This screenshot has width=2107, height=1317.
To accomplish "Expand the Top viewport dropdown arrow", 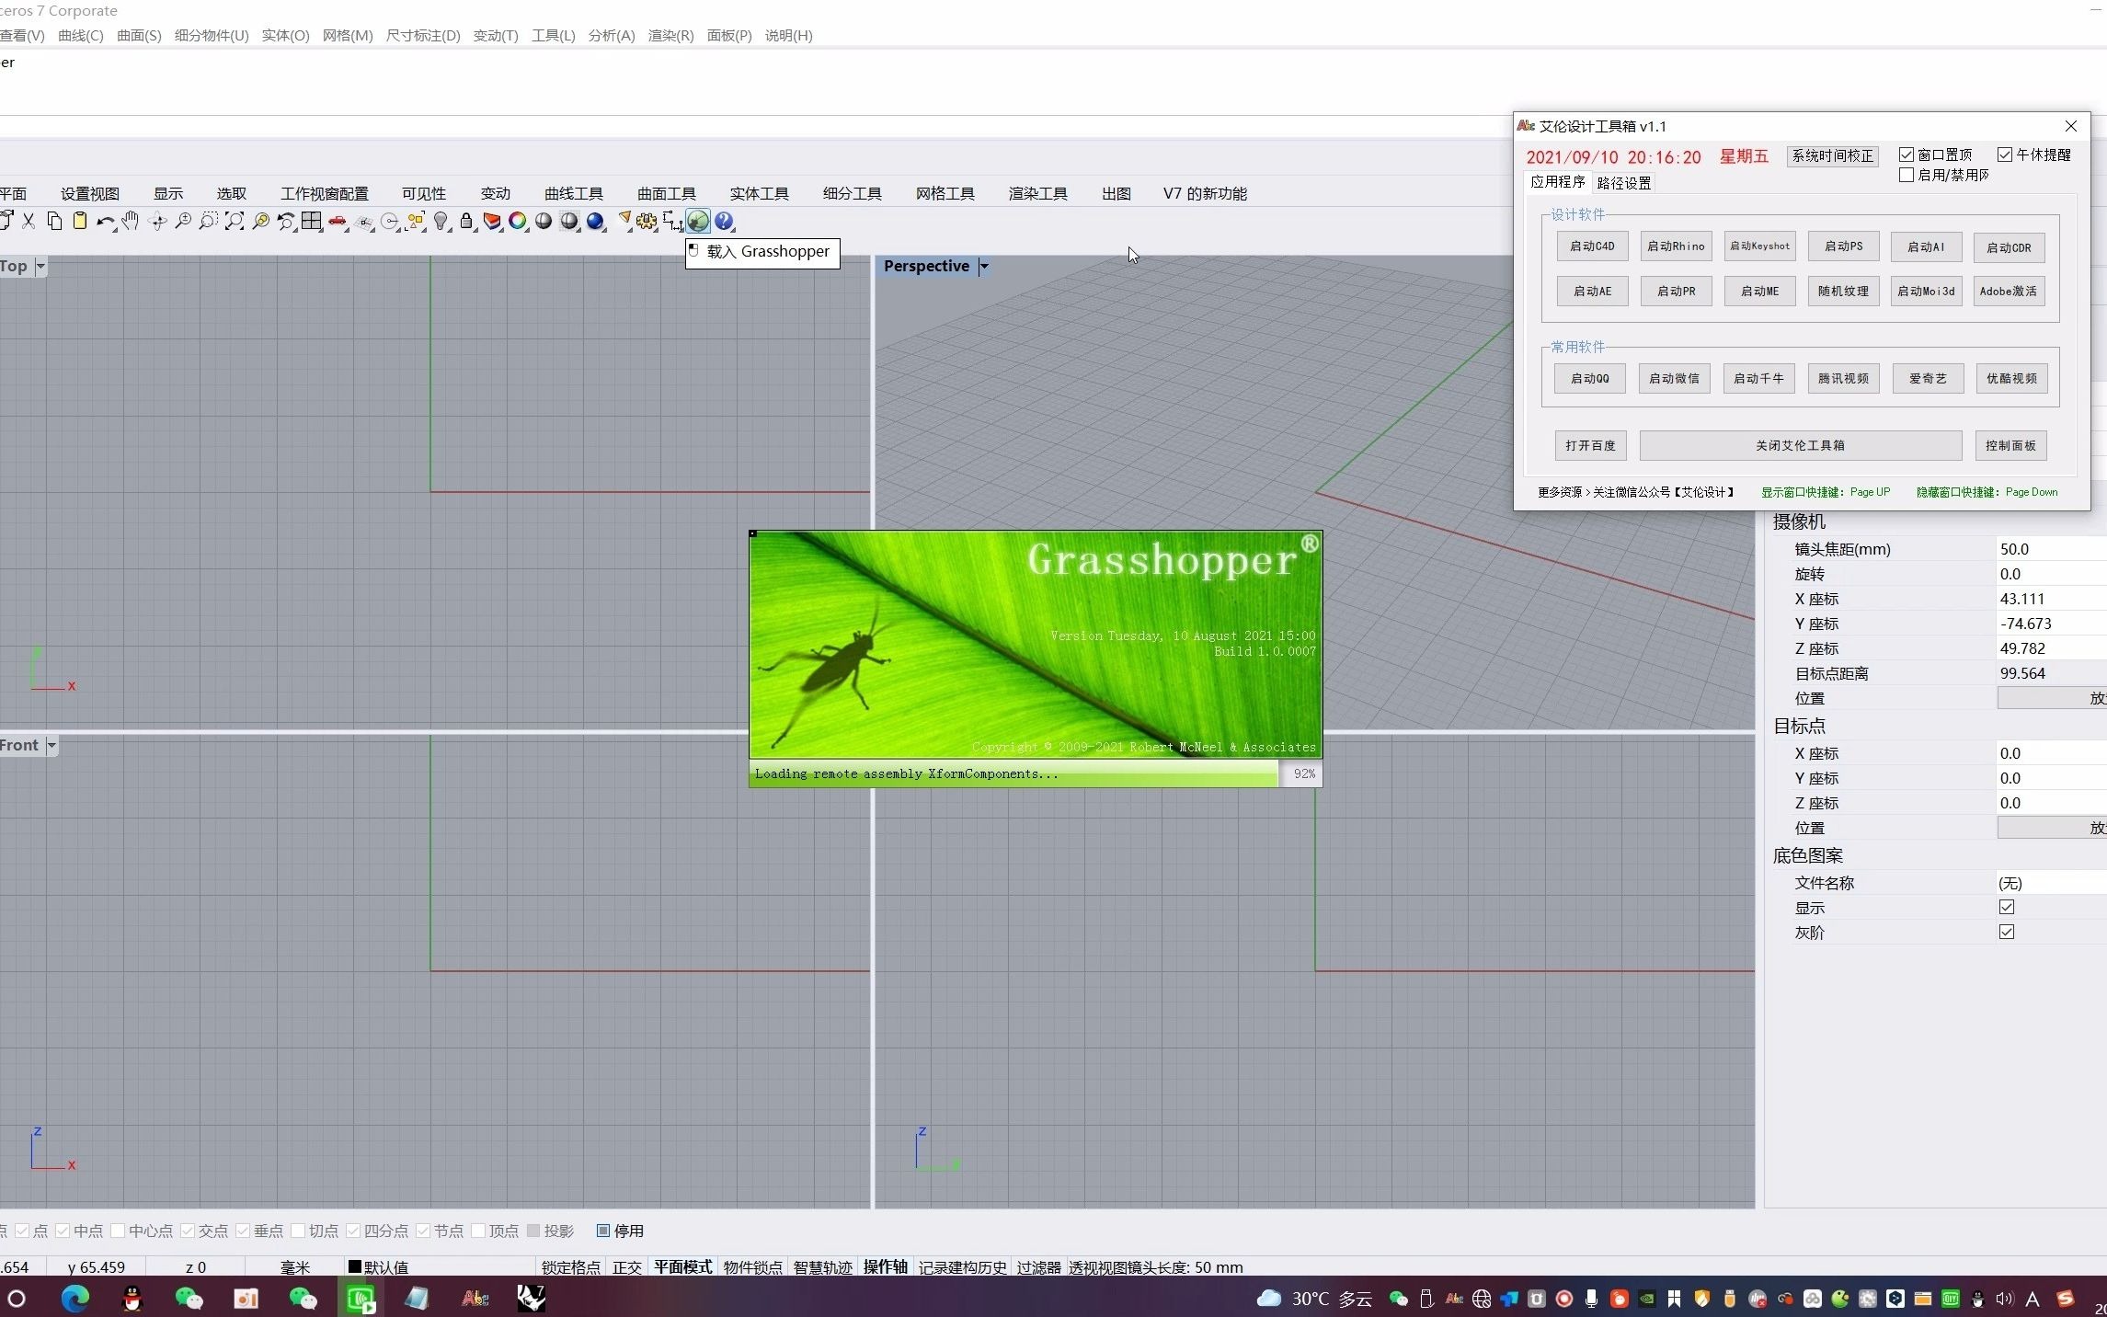I will pyautogui.click(x=40, y=266).
